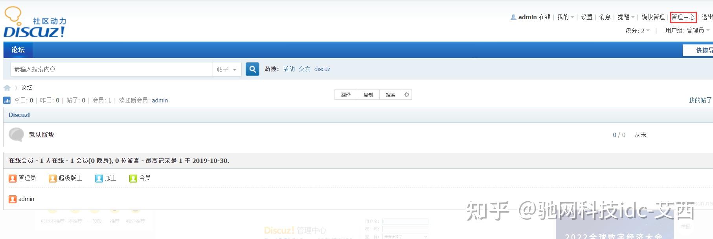Click hot search term 活动
This screenshot has height=239, width=713.
(x=289, y=69)
